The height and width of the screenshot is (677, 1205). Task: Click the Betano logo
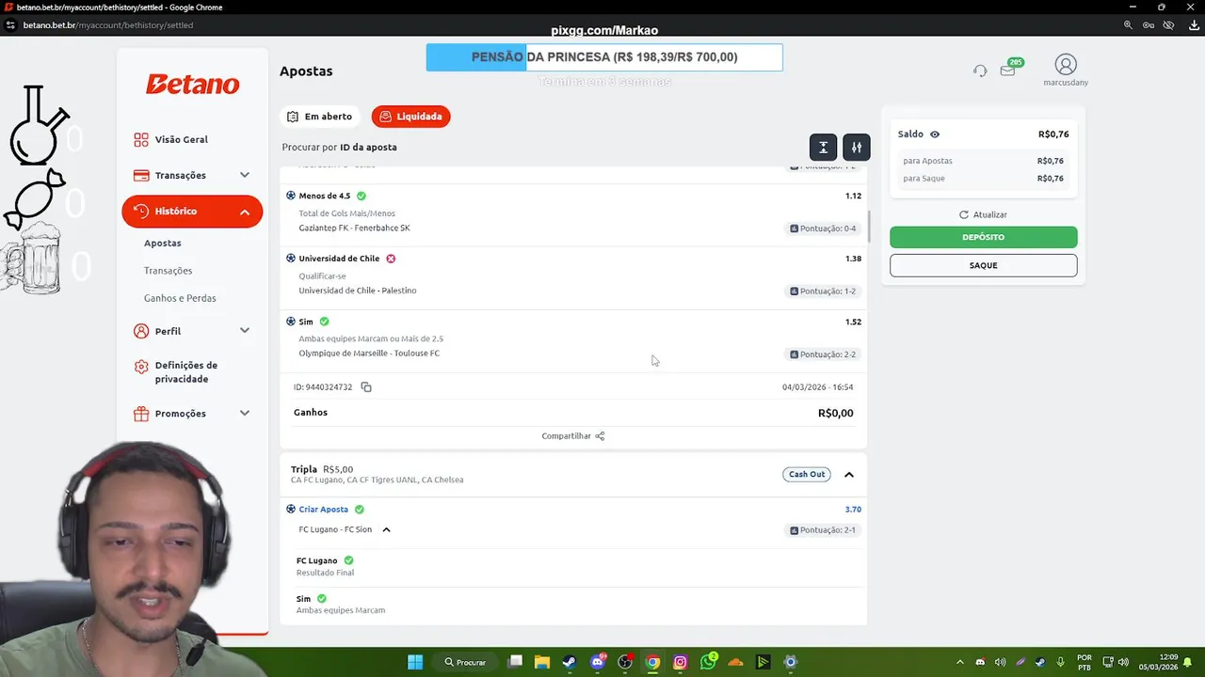tap(192, 84)
